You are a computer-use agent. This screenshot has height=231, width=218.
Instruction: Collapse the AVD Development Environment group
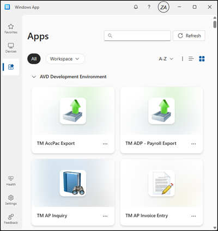coord(34,77)
